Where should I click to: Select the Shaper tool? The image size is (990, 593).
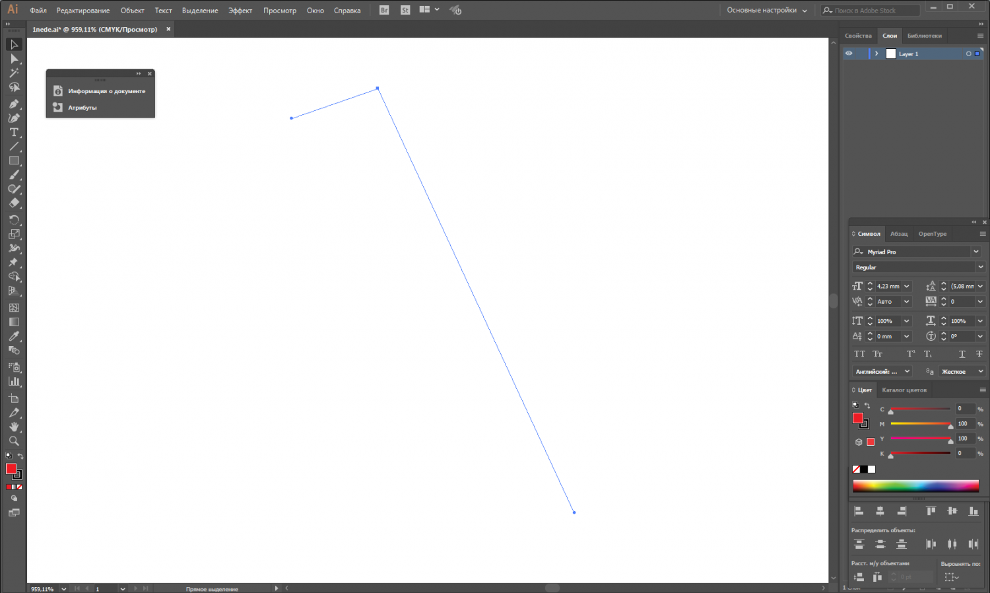(14, 190)
